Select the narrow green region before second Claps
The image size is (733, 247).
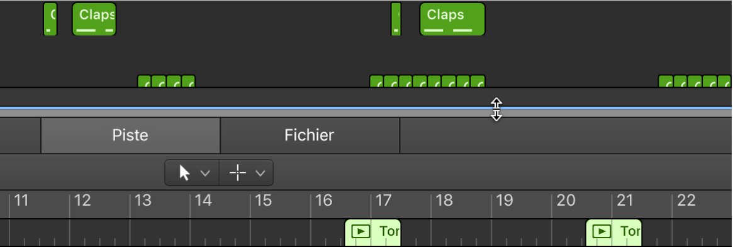(396, 19)
